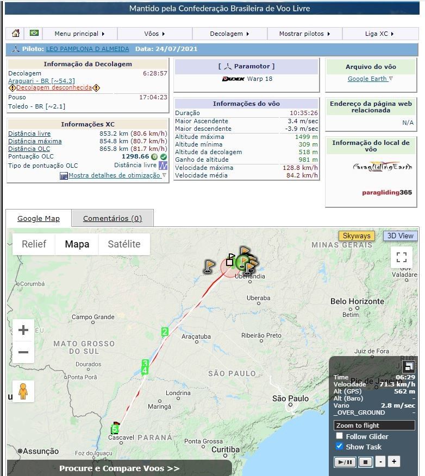Switch map to Satélite view
Screen dimensions: 425x476
pos(124,244)
